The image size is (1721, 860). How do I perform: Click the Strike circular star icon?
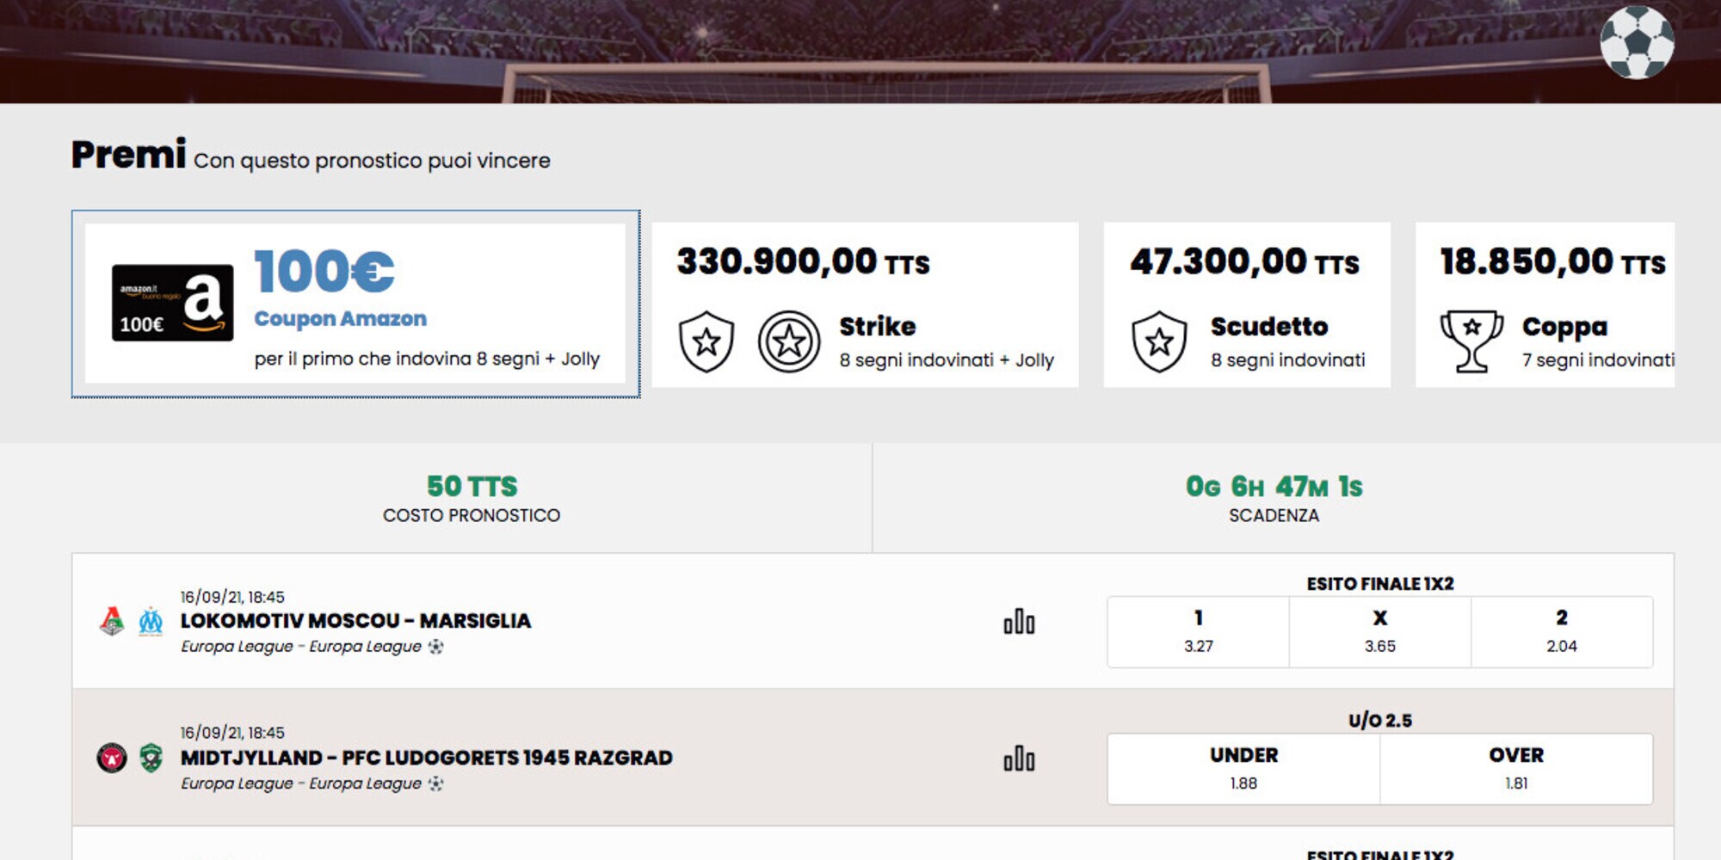789,341
